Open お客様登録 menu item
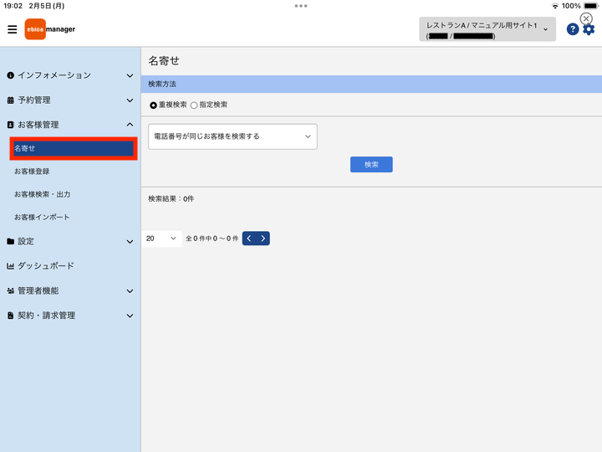Image resolution: width=602 pixels, height=452 pixels. click(32, 172)
